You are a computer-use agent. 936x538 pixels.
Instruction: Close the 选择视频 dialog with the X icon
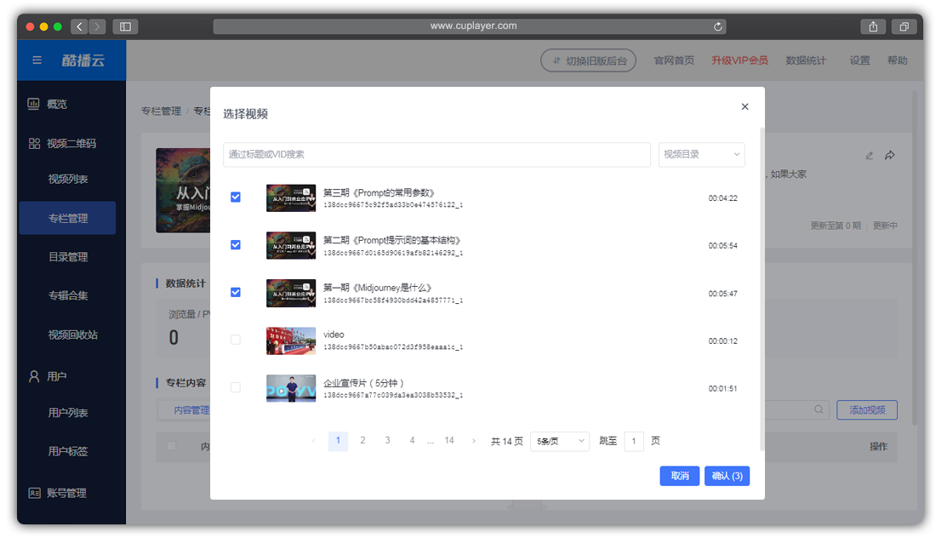[x=745, y=106]
